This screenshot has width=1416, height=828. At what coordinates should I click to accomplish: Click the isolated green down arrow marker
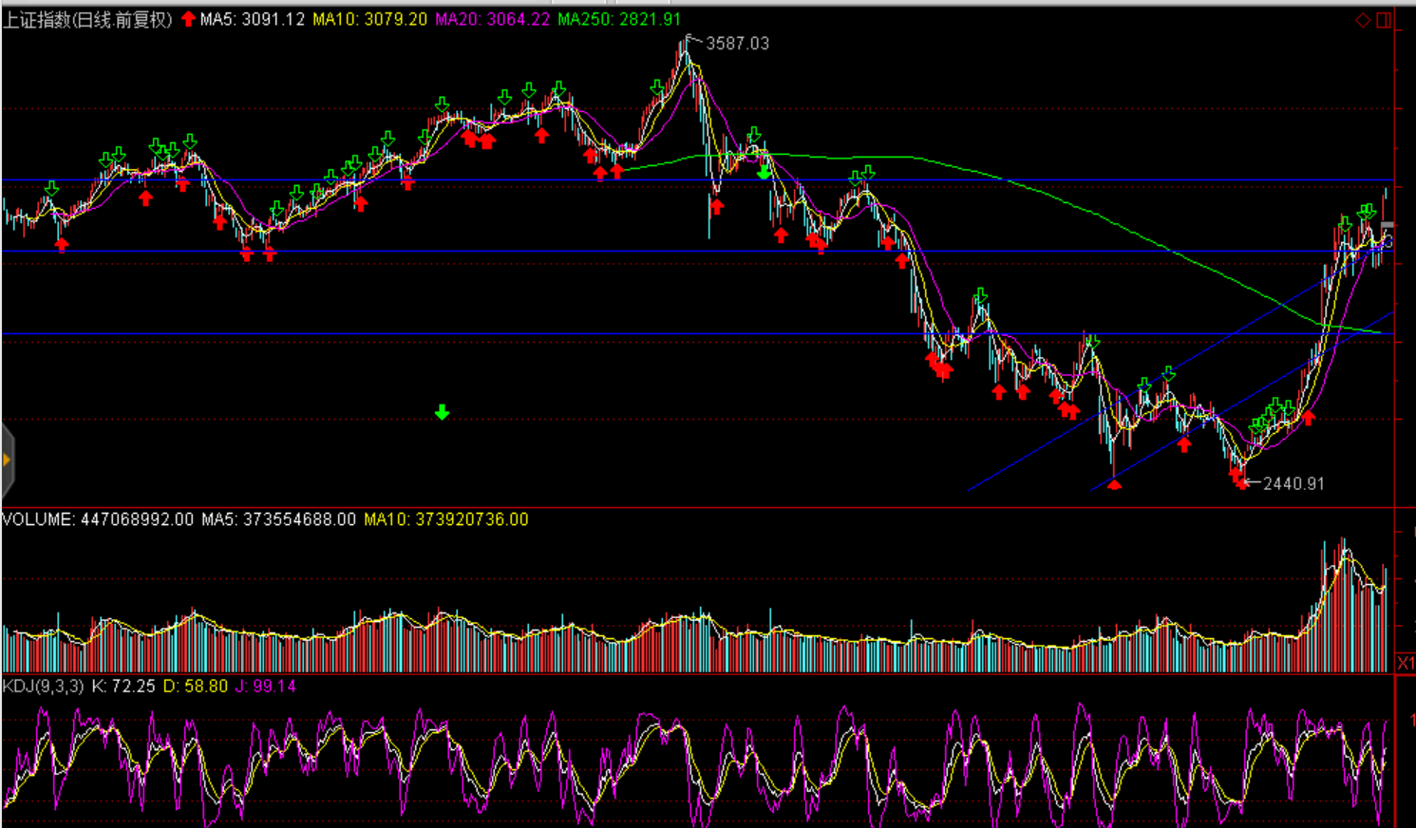pos(442,412)
